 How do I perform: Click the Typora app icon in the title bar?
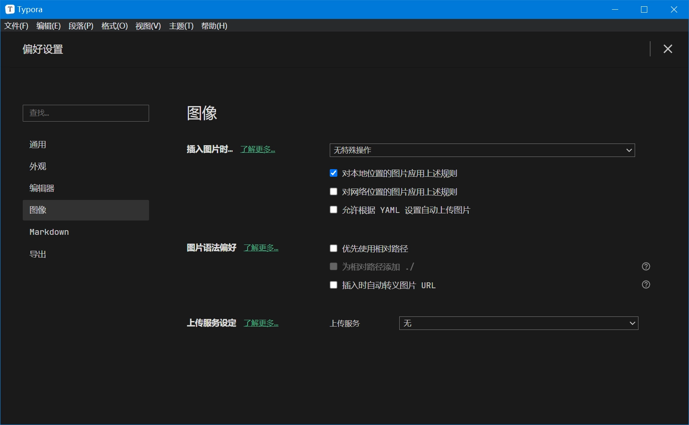coord(10,9)
